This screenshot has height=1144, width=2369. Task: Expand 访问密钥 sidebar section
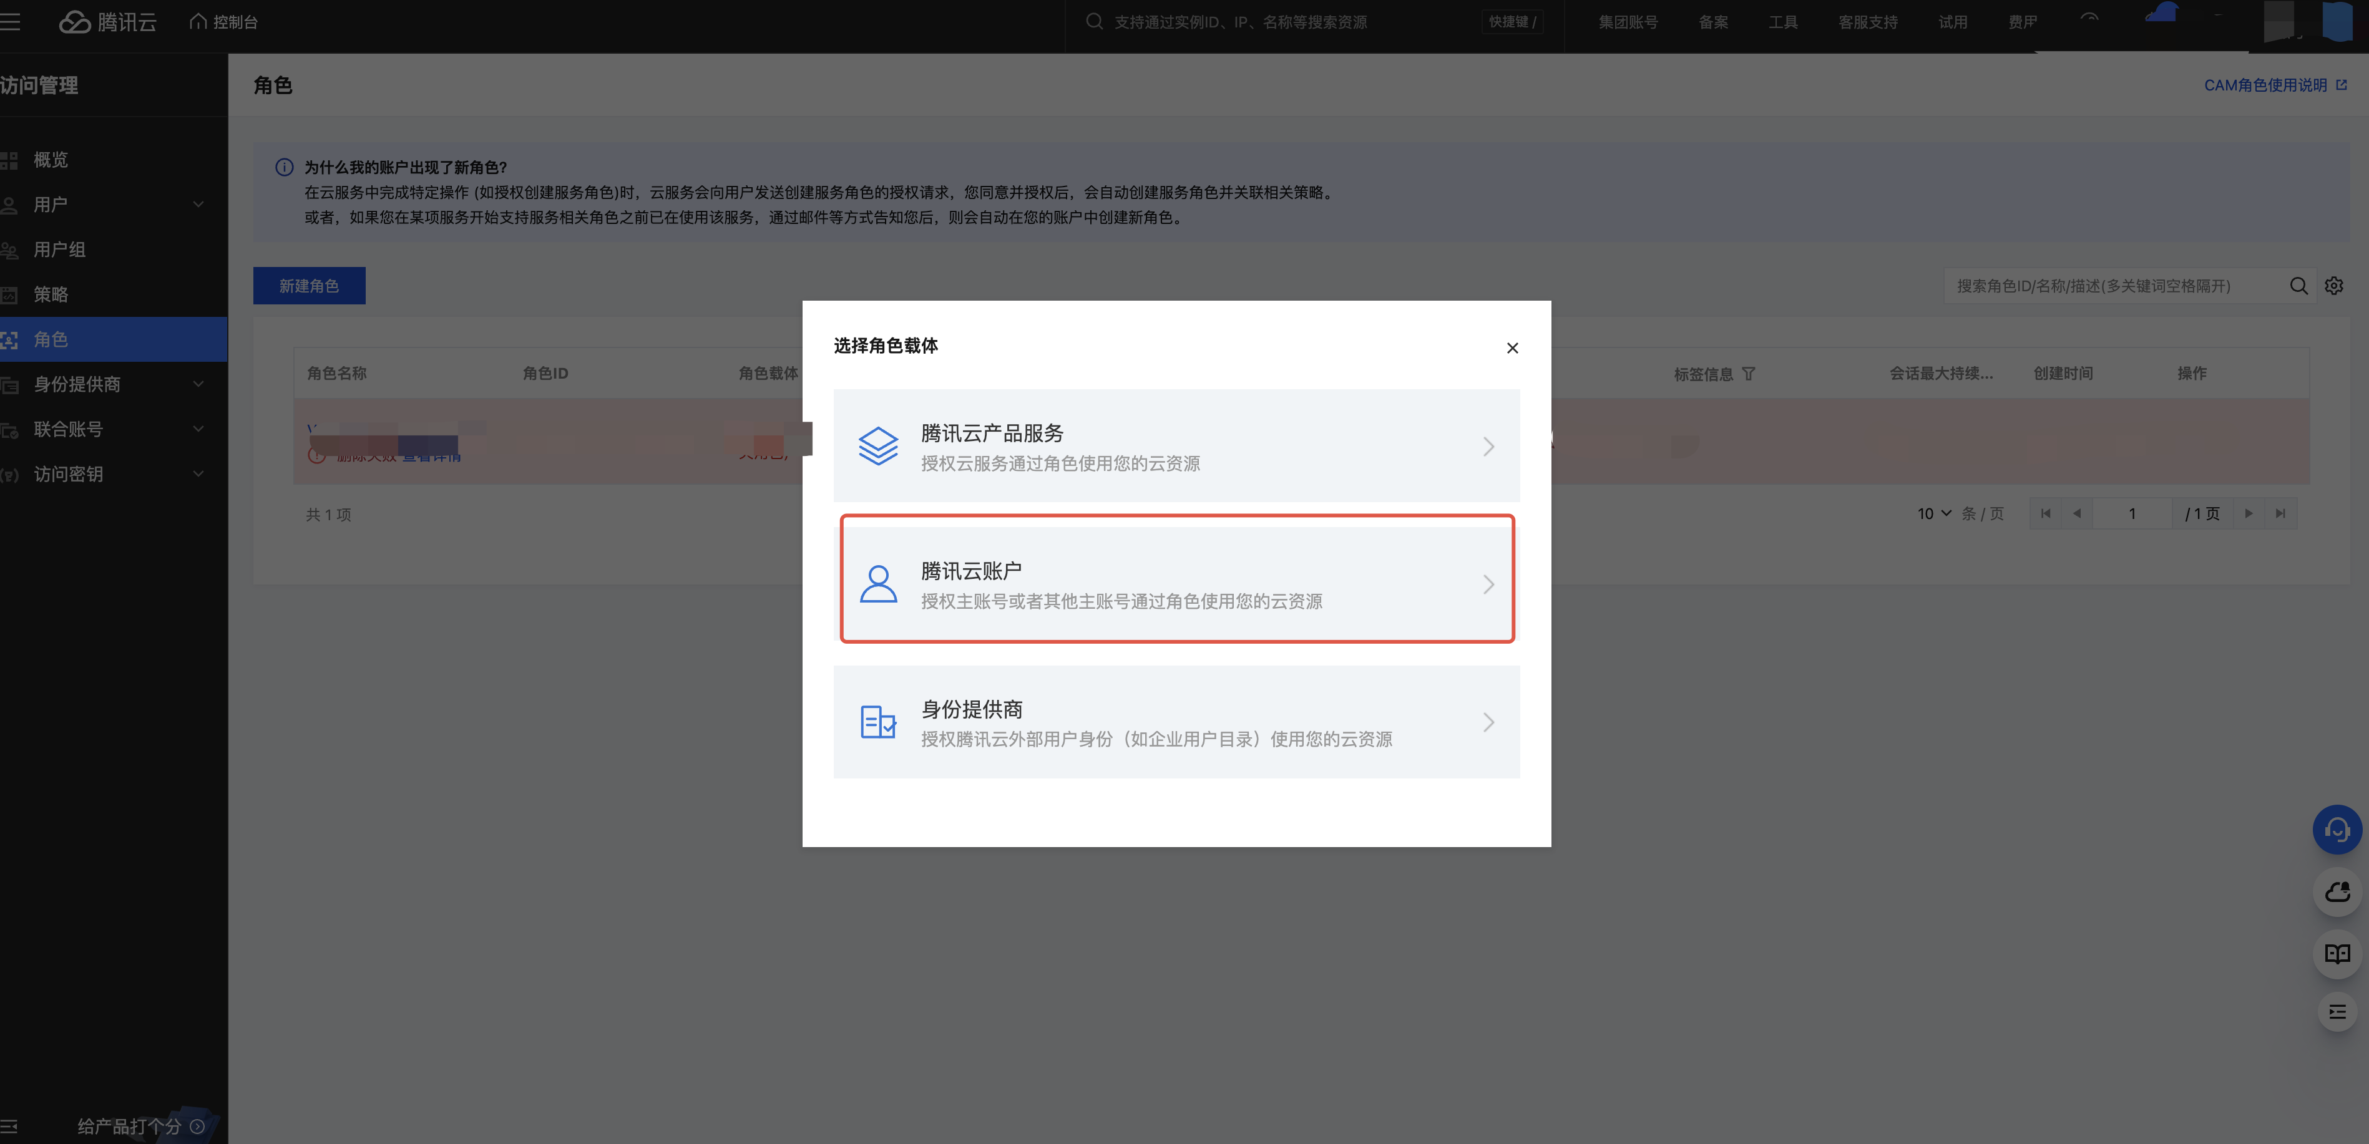[x=113, y=474]
